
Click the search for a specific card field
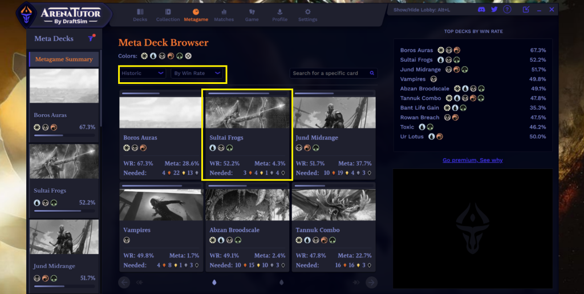point(329,73)
